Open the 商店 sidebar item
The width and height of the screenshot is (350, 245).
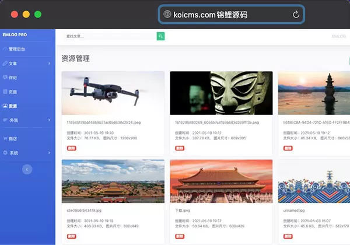click(13, 139)
